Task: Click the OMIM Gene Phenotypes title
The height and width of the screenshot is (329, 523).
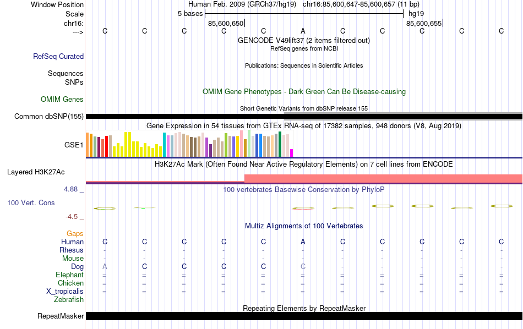Action: coord(304,92)
